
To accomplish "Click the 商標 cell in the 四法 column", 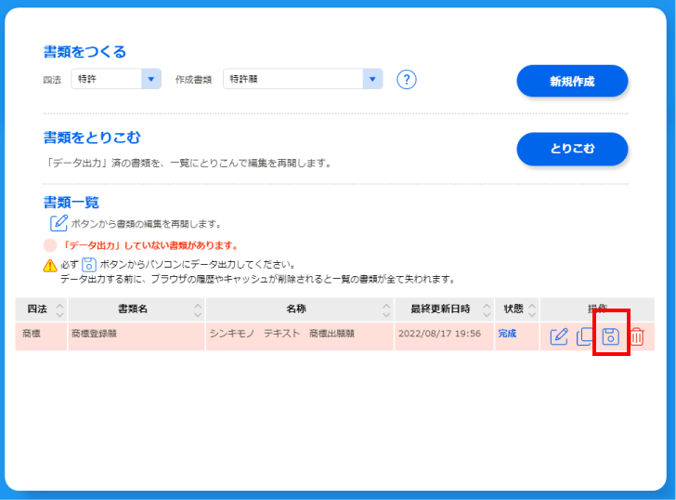I will point(41,336).
